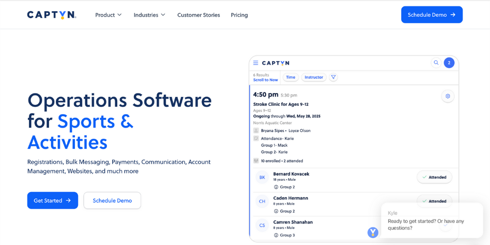Screen dimensions: 490x245
Task: Click the CAPTYN logo in the header
Action: pos(51,15)
